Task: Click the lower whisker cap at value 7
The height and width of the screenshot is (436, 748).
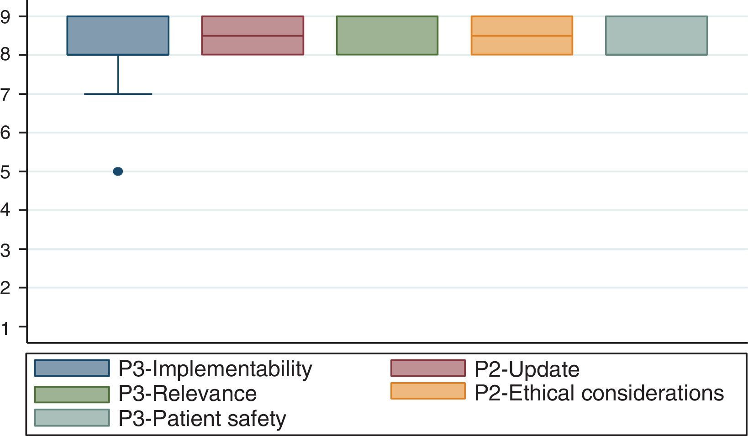Action: point(118,94)
